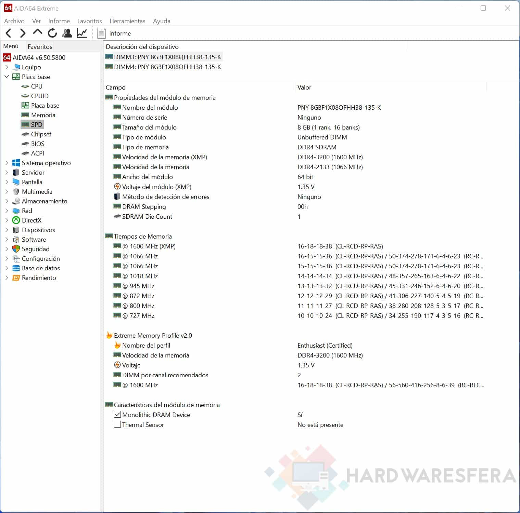Click the Seguridad shield icon
The image size is (520, 513).
16,249
